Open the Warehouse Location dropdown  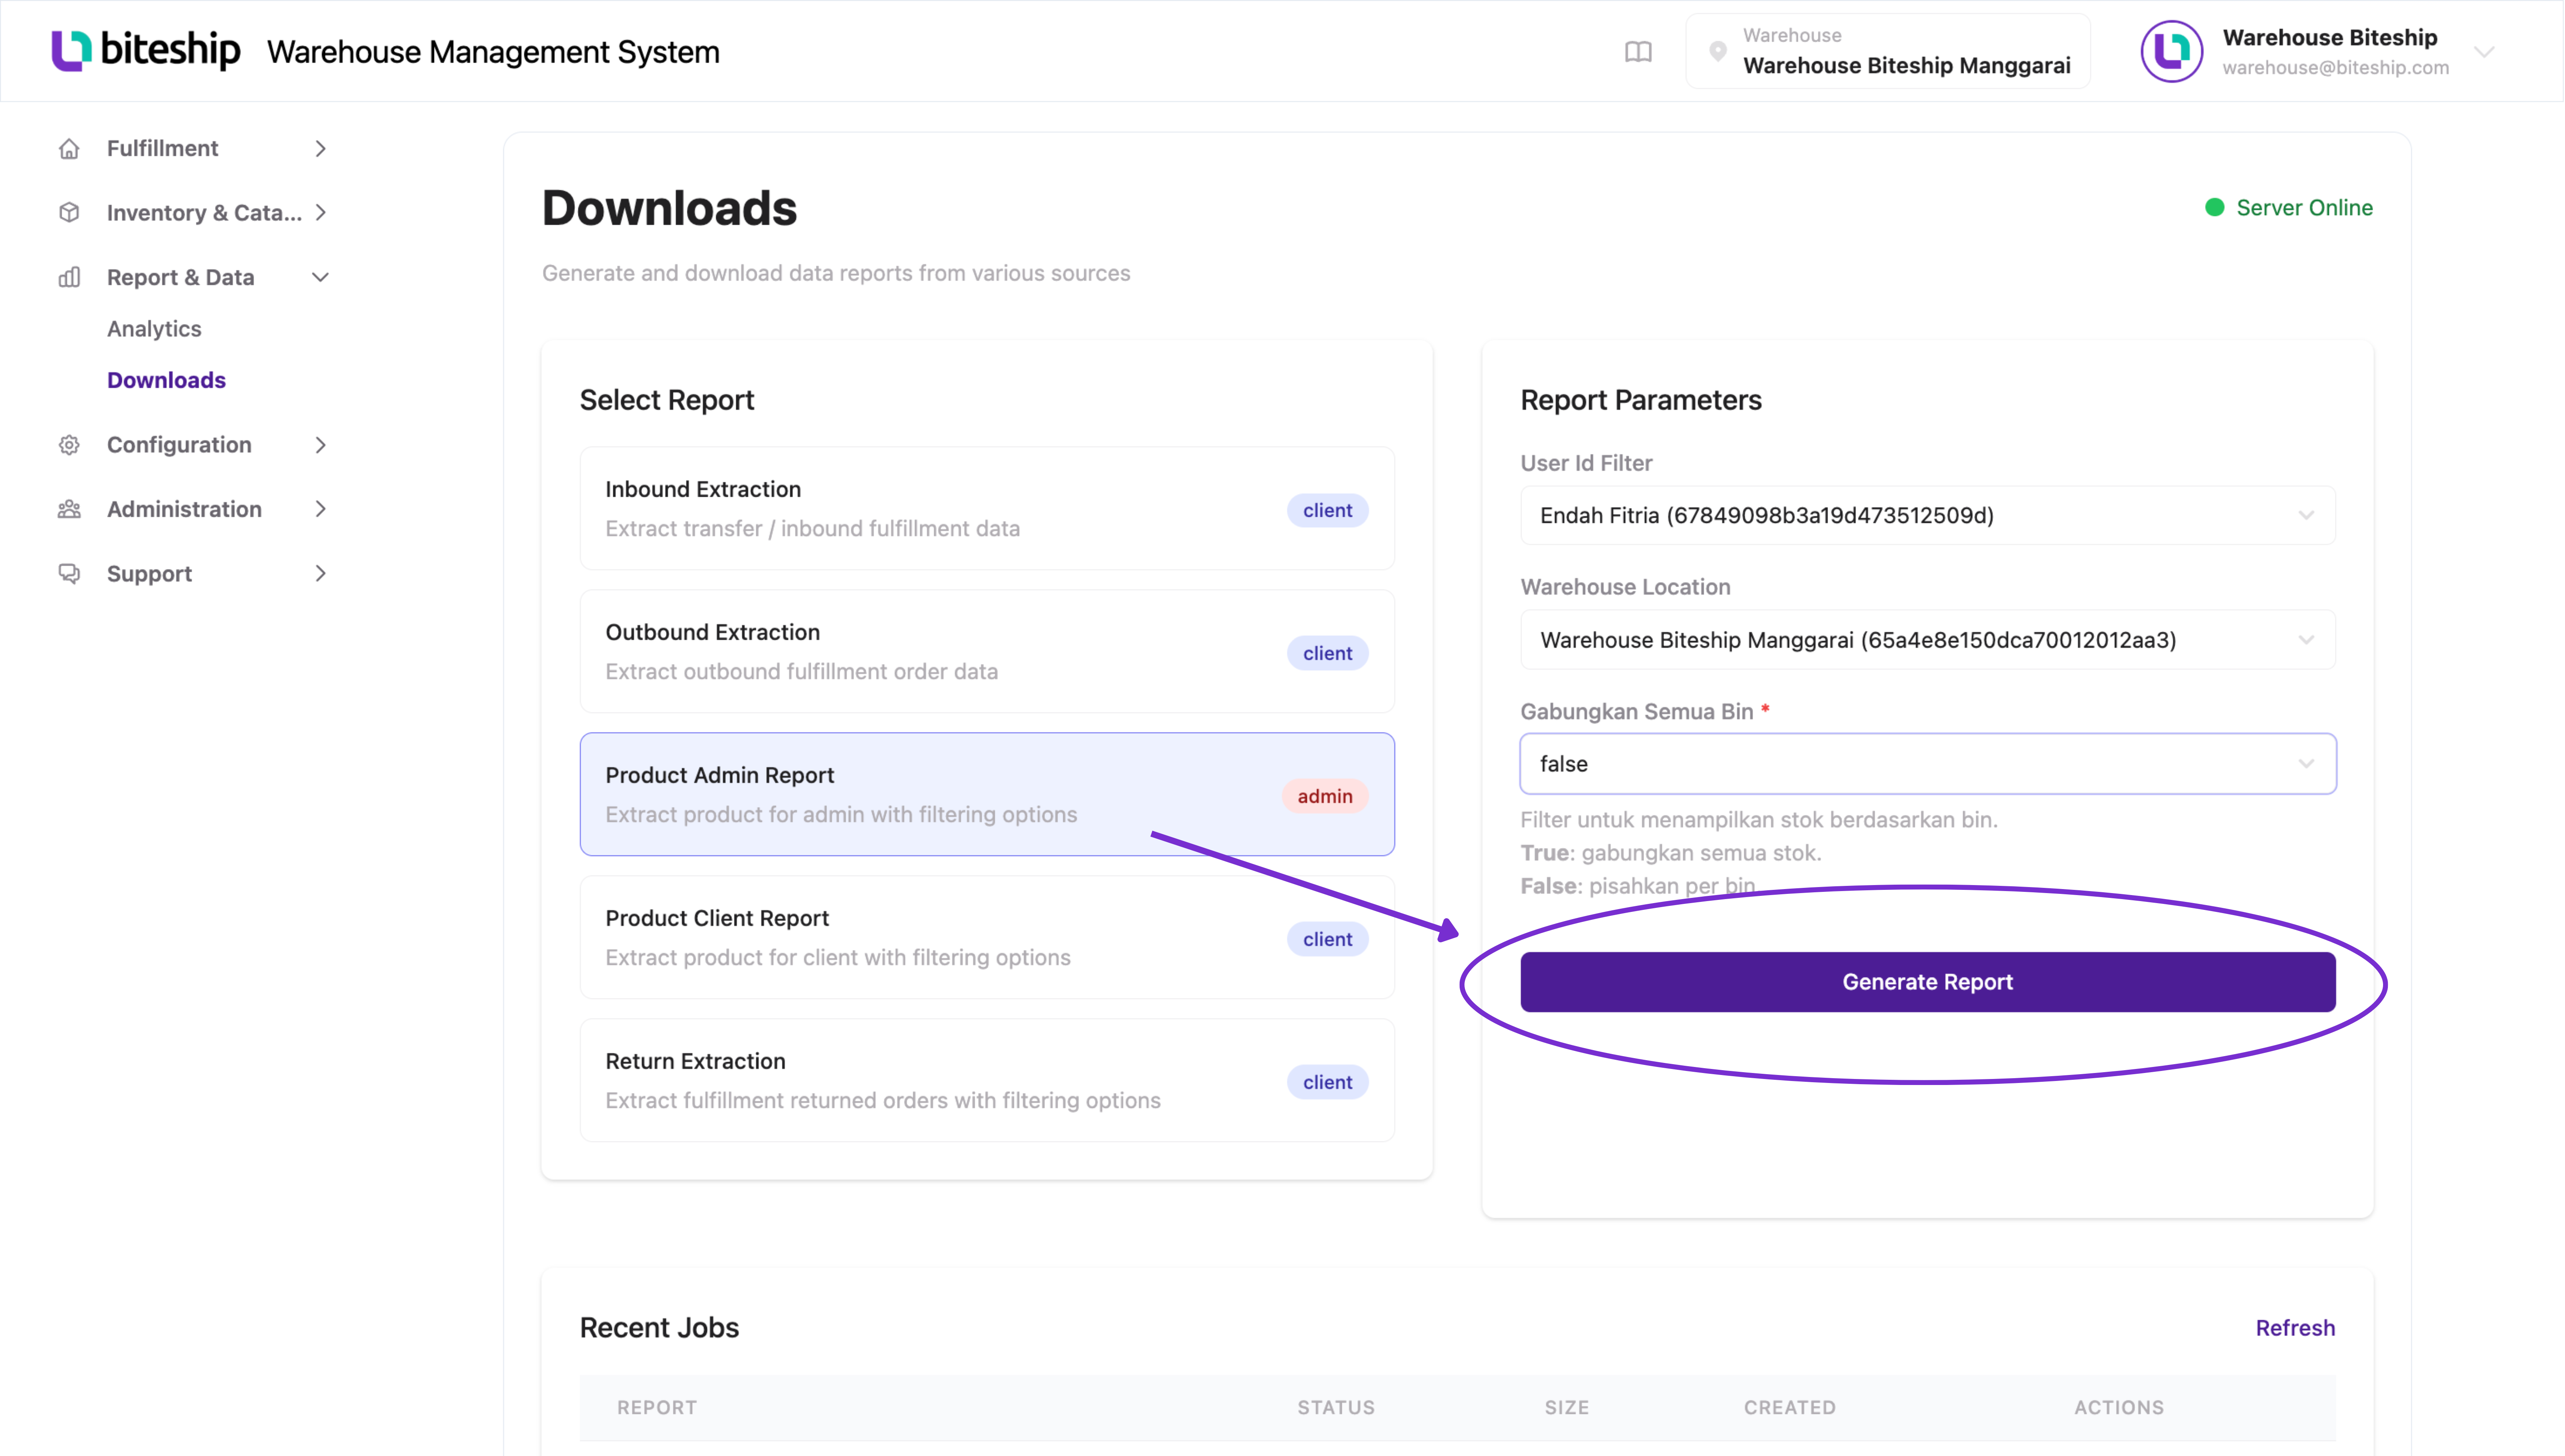[x=1927, y=639]
